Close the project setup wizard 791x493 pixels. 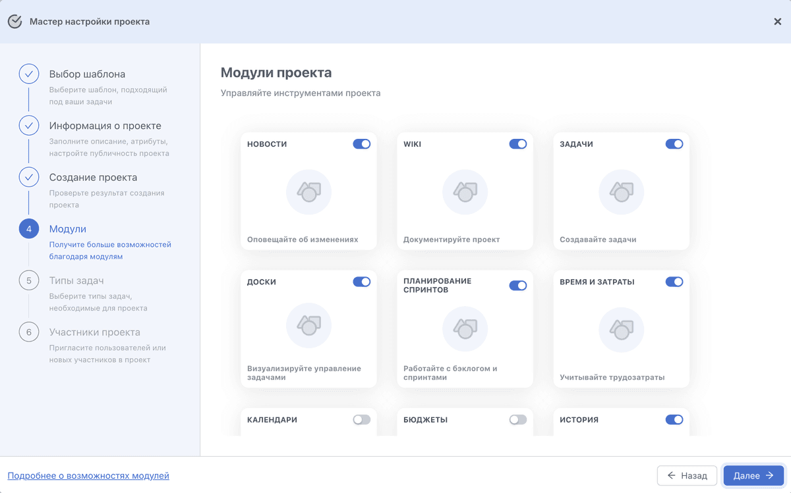(x=777, y=22)
